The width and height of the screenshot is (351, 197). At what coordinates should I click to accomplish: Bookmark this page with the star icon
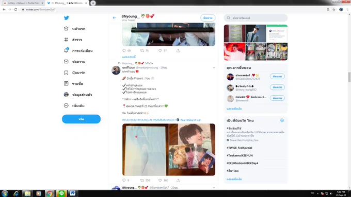pos(334,10)
